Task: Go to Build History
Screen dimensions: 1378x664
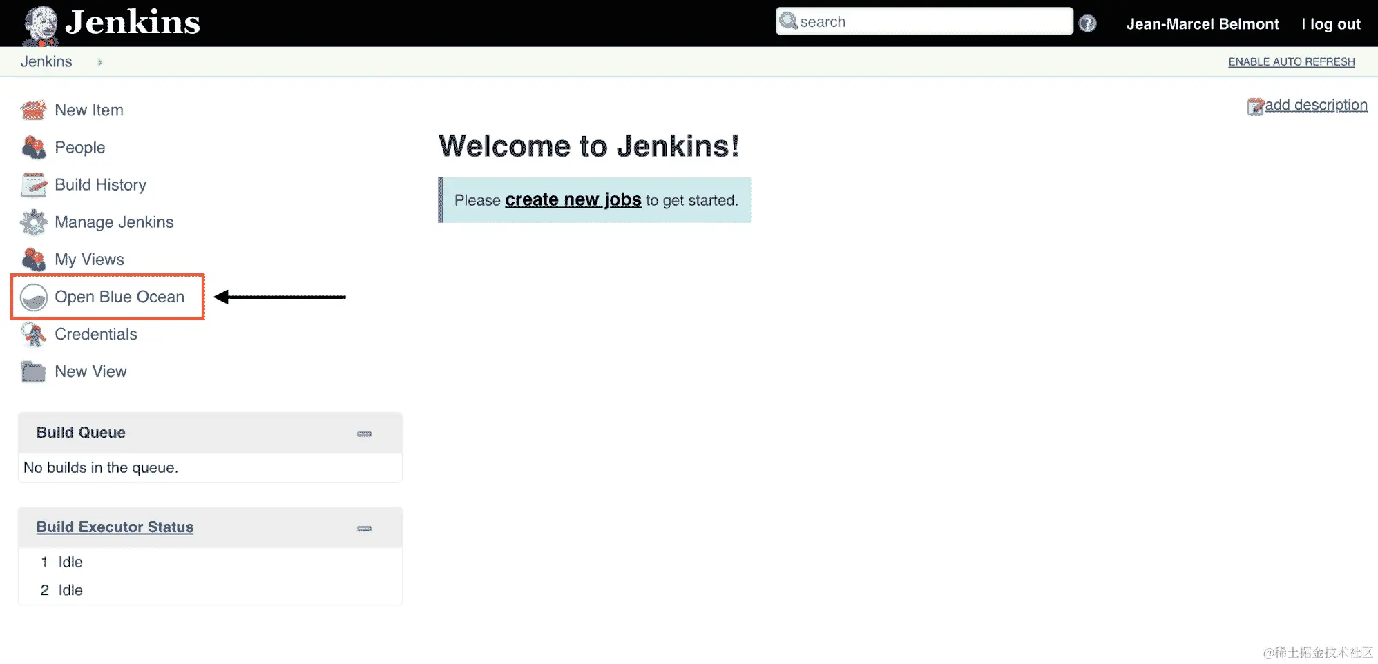Action: (101, 184)
